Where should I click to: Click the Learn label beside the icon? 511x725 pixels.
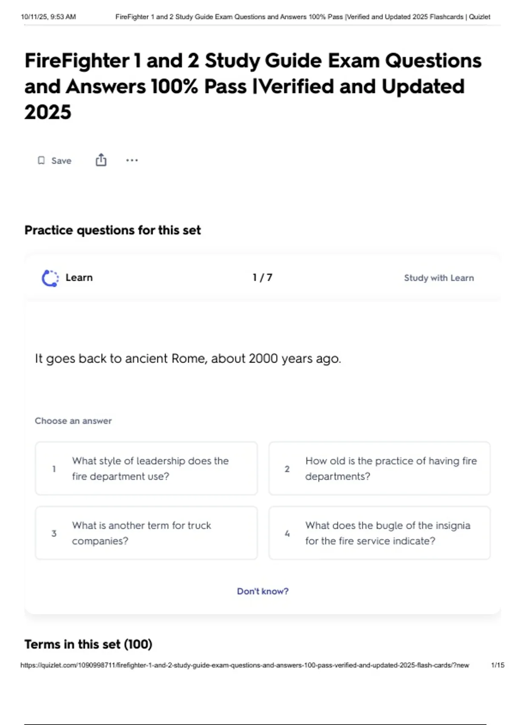[x=79, y=278]
